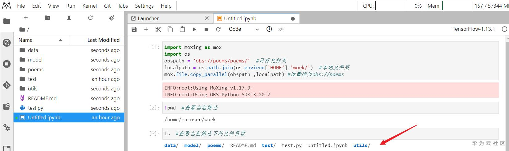The height and width of the screenshot is (151, 509).
Task: Interrupt the kernel with the stop icon
Action: coord(206,29)
